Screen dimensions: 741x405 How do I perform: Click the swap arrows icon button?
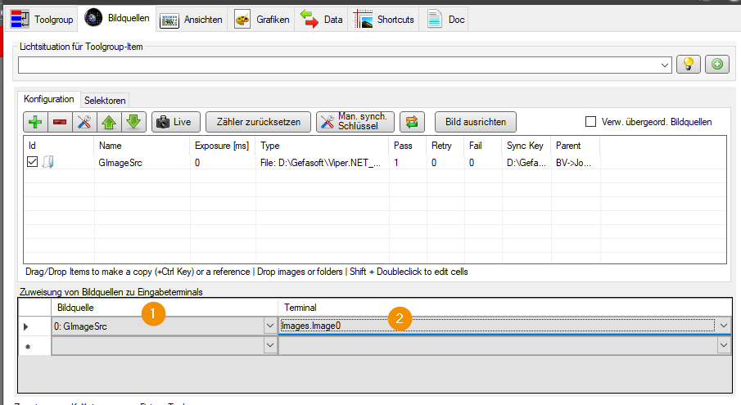coord(412,122)
